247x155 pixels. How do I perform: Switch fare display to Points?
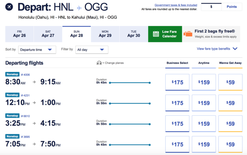(231, 7)
